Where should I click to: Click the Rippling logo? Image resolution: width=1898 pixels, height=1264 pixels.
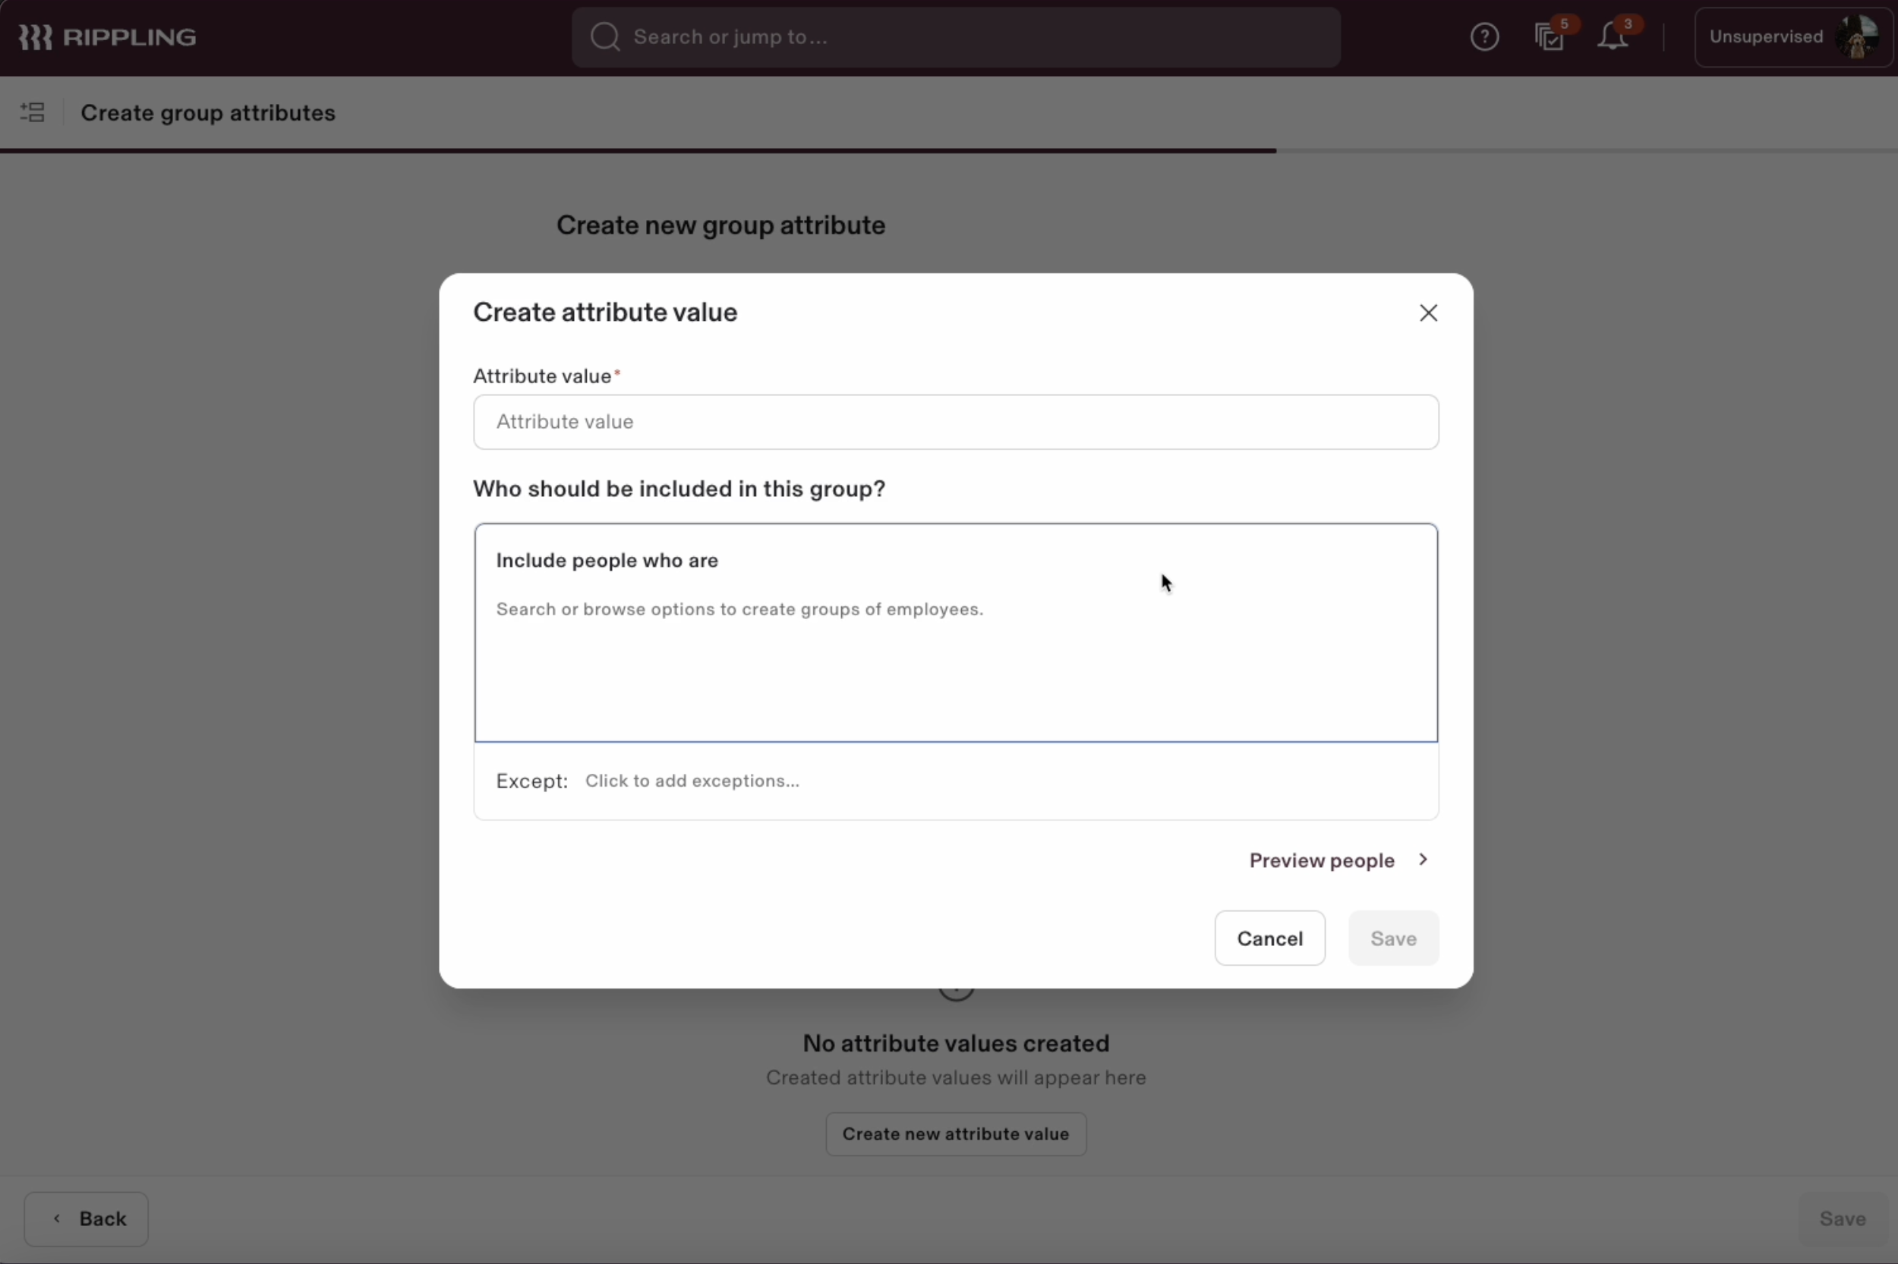tap(107, 37)
